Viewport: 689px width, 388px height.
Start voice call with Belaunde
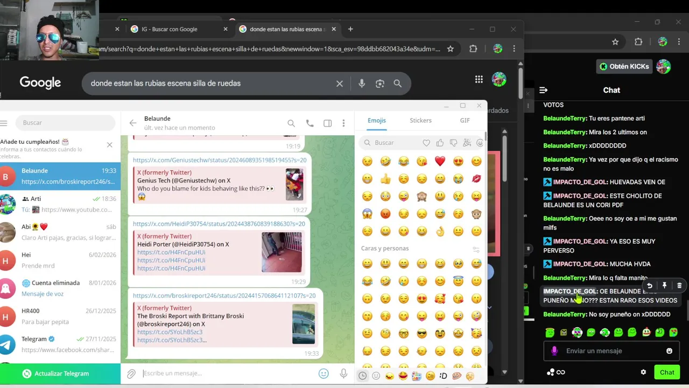click(x=310, y=123)
